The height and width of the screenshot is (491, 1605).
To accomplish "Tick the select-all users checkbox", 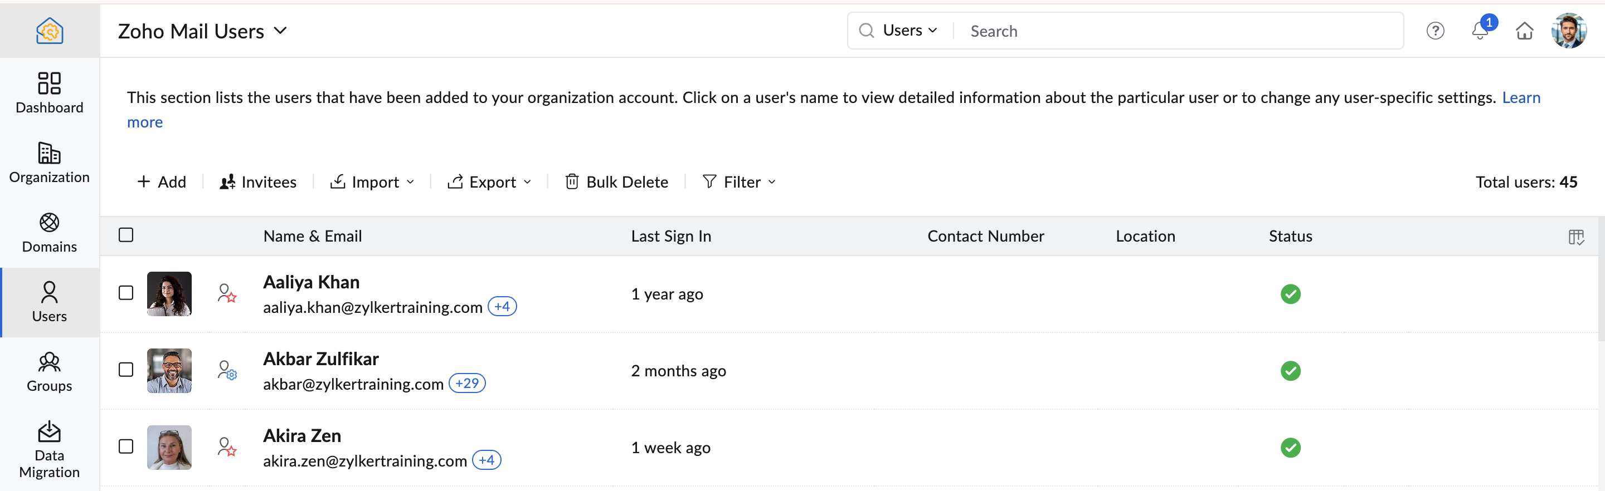I will tap(126, 235).
